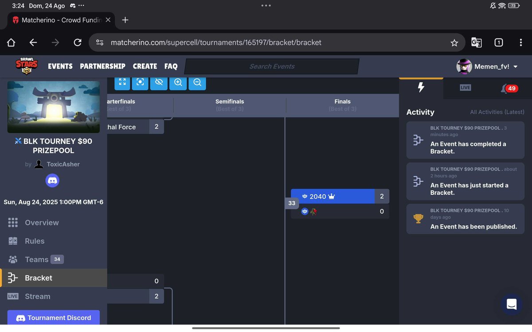
Task: Select the rose team row in finals
Action: pyautogui.click(x=340, y=212)
